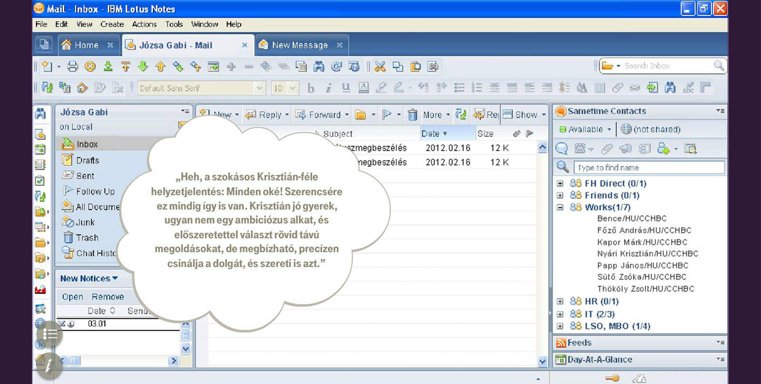Open the Feeds panel
Image resolution: width=761 pixels, height=384 pixels.
pos(640,343)
